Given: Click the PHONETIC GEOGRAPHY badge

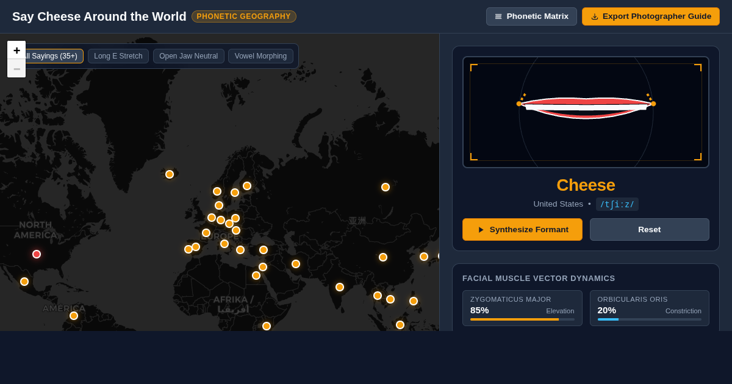Looking at the screenshot, I should point(244,16).
